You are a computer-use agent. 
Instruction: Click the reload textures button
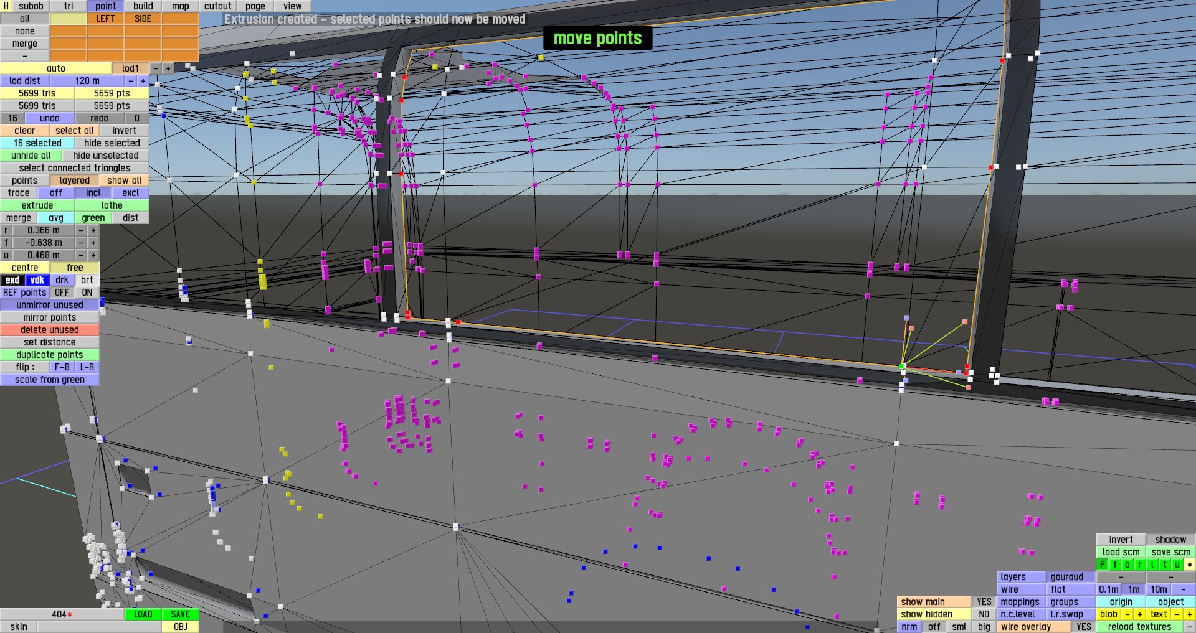[1140, 627]
